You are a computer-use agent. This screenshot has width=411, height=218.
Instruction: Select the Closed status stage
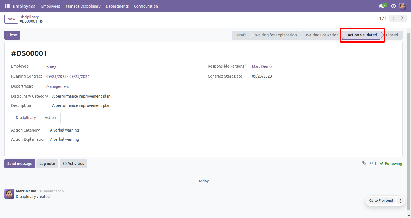click(x=392, y=35)
